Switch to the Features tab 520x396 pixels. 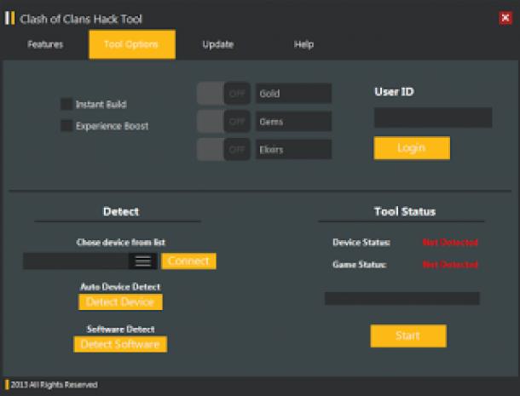[45, 44]
